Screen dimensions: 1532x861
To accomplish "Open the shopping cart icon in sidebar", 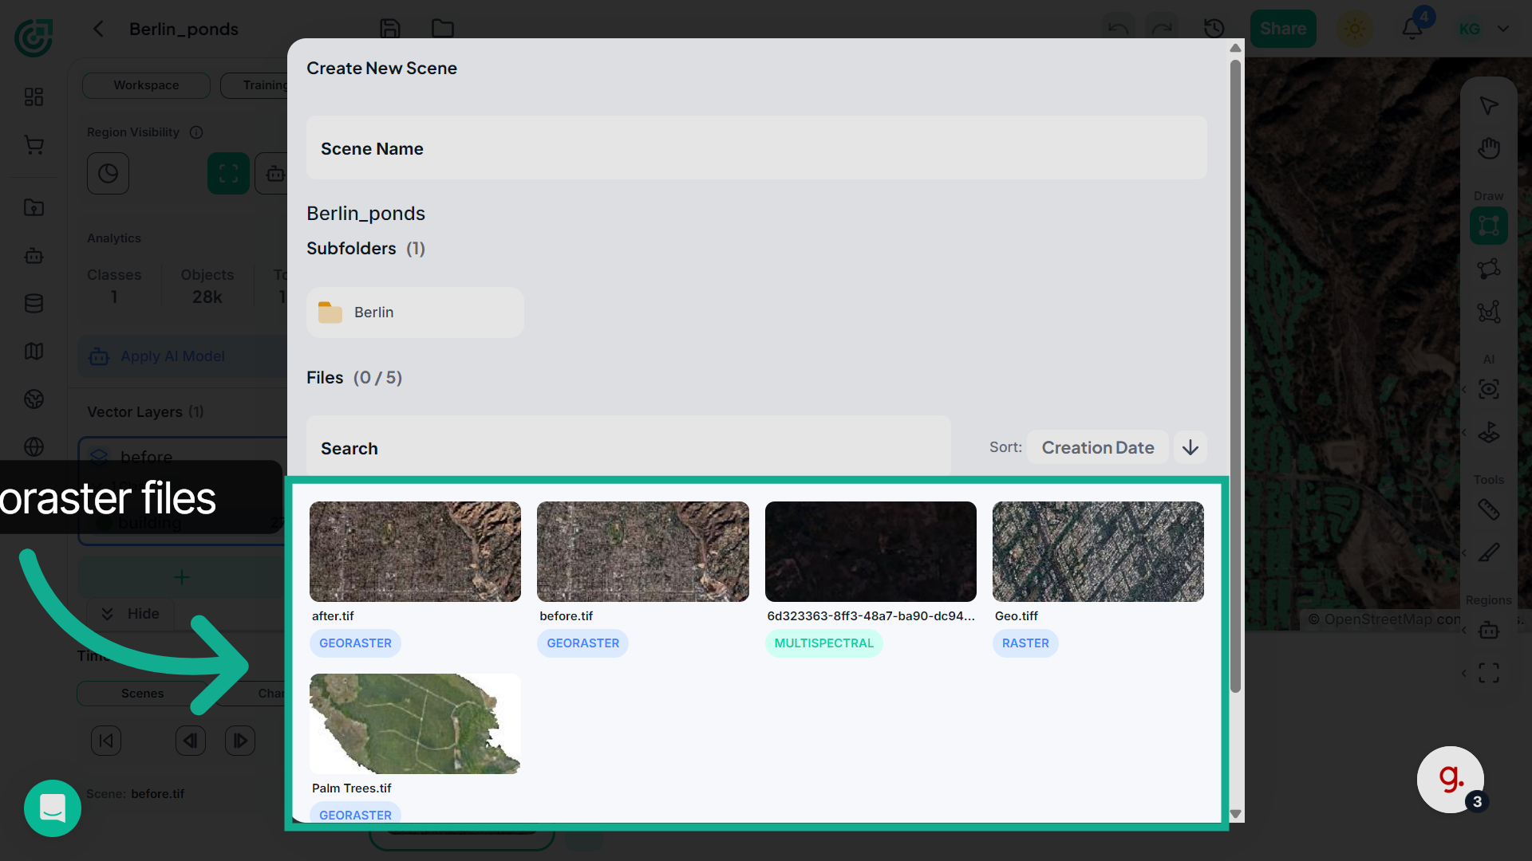I will point(34,145).
